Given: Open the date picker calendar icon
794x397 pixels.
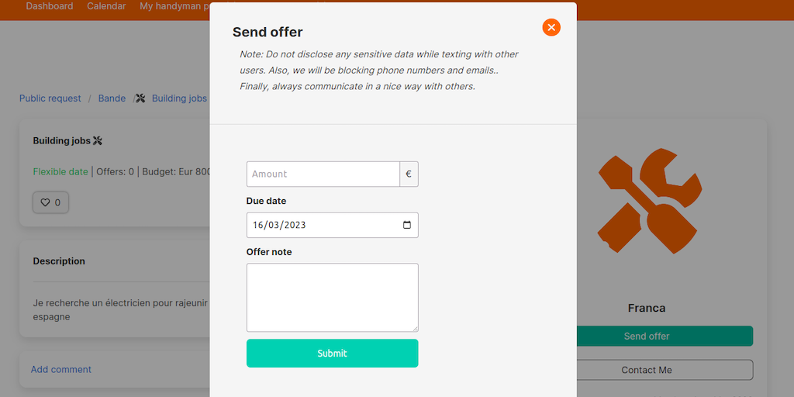Looking at the screenshot, I should click(x=408, y=225).
